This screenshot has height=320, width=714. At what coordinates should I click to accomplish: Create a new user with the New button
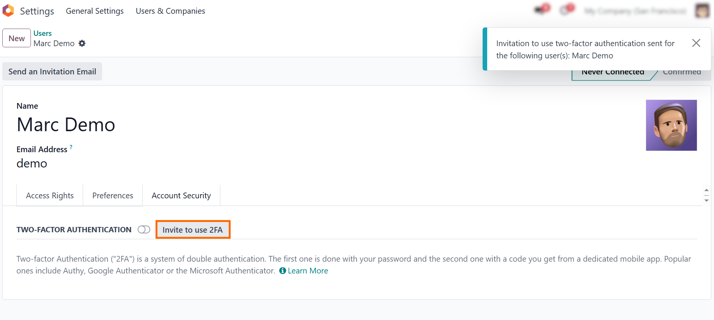click(x=17, y=38)
